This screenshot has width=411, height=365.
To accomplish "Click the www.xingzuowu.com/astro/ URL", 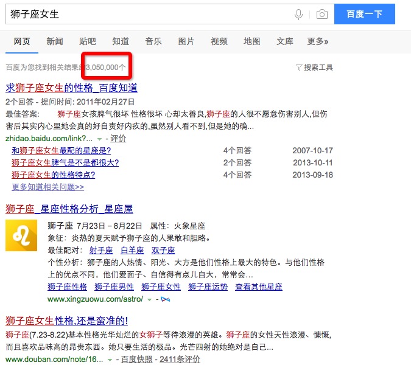I will point(96,299).
